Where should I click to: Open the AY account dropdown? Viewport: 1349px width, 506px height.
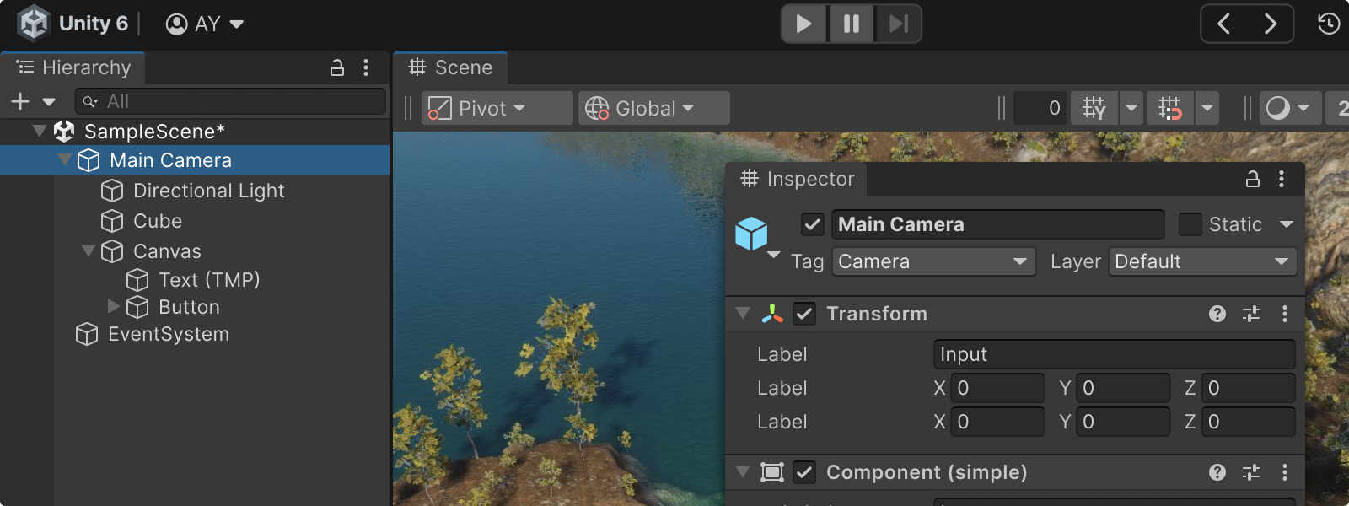(x=205, y=24)
